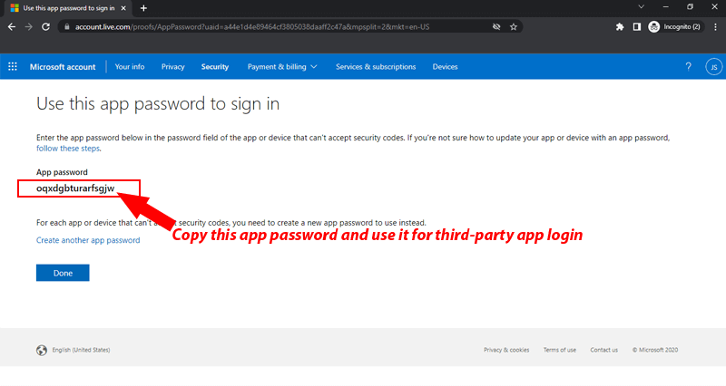This screenshot has width=726, height=386.
Task: Minimize the browser window
Action: [x=665, y=7]
